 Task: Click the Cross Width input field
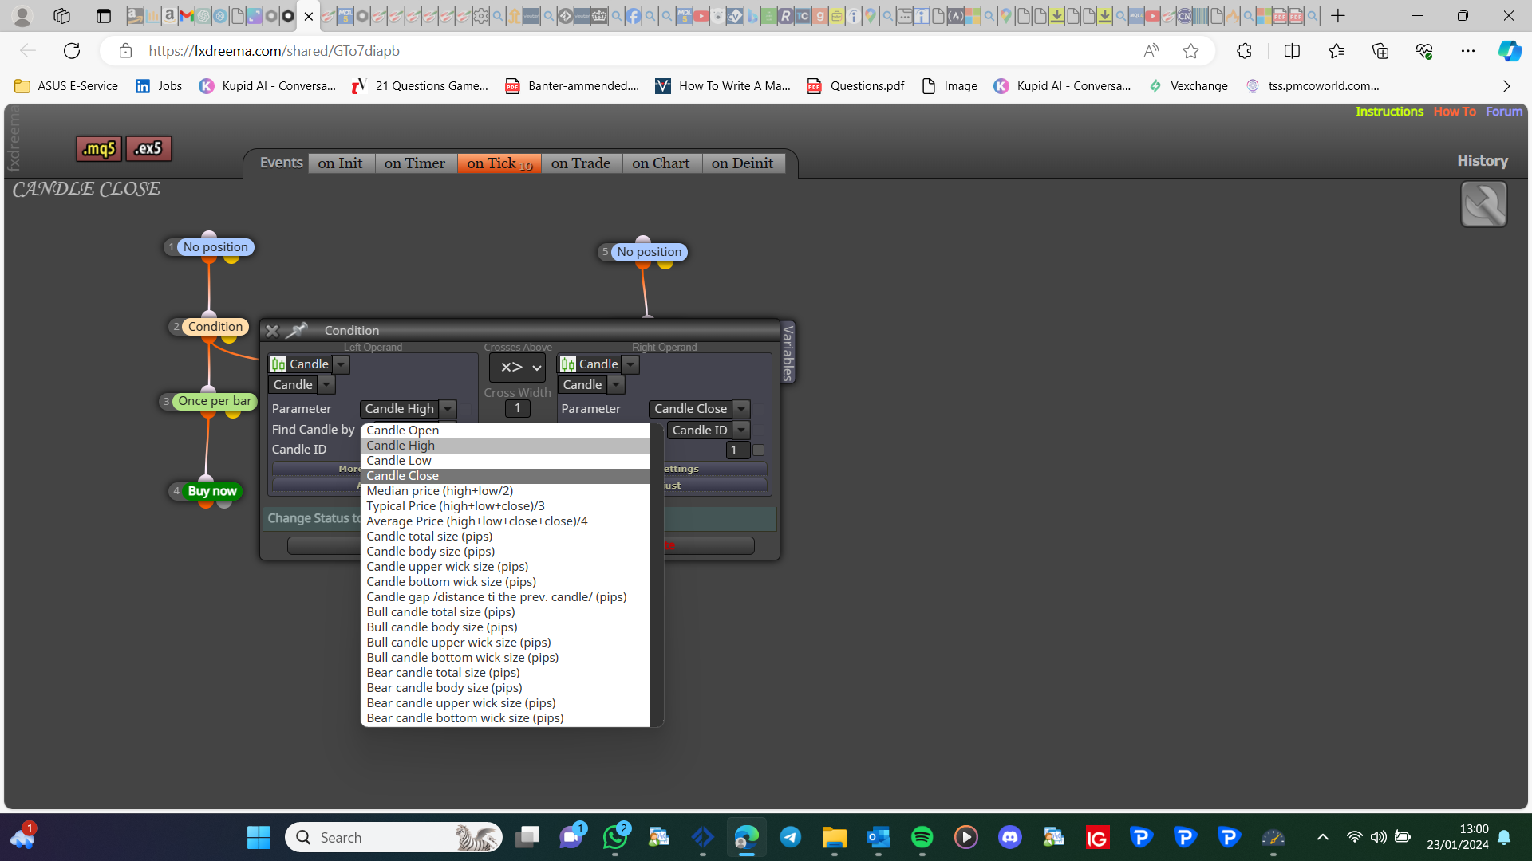pos(517,408)
